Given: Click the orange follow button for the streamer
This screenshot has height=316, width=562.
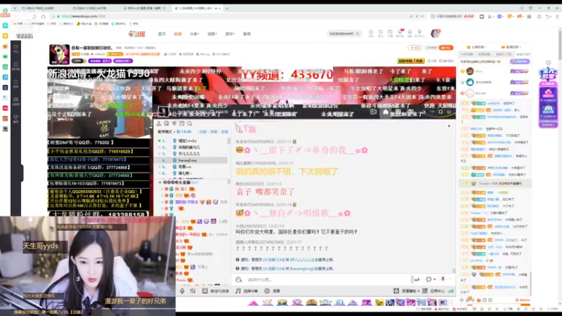Looking at the screenshot, I should click(446, 48).
